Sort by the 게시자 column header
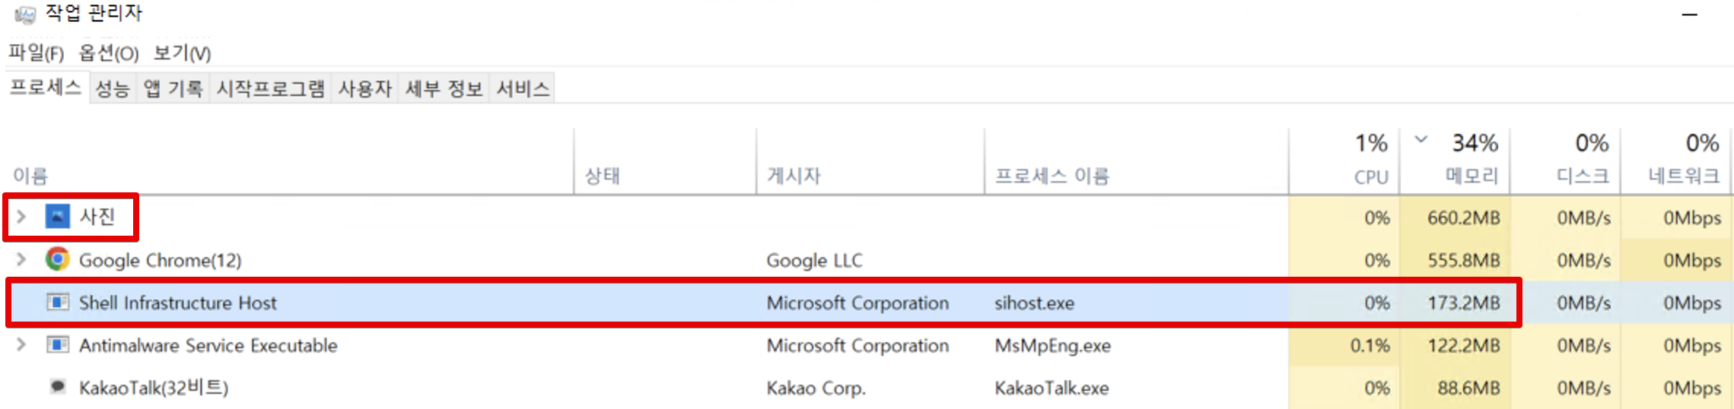Image resolution: width=1734 pixels, height=409 pixels. [x=794, y=176]
